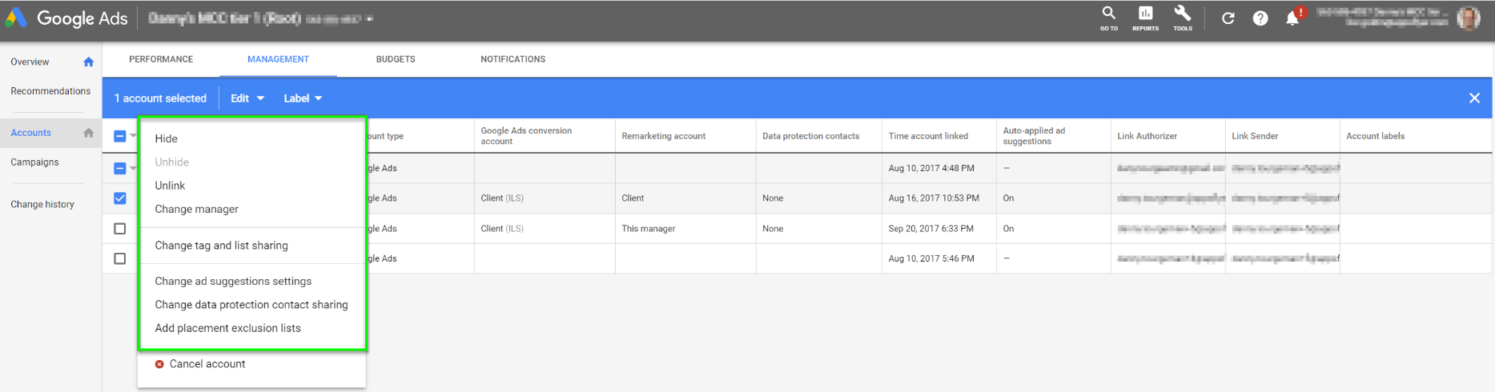Click the Google Ads logo
Image resolution: width=1495 pixels, height=392 pixels.
(x=67, y=18)
